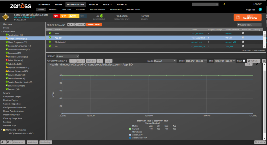
Task: Click health below 90 threshold swatch
Action: point(130,138)
